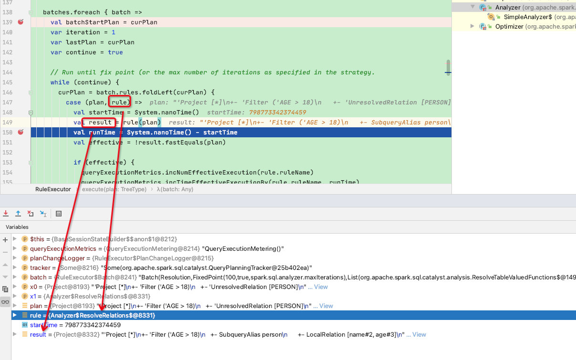Click the Drop Frame icon in debugger toolbar
This screenshot has height=360, width=576.
point(31,214)
